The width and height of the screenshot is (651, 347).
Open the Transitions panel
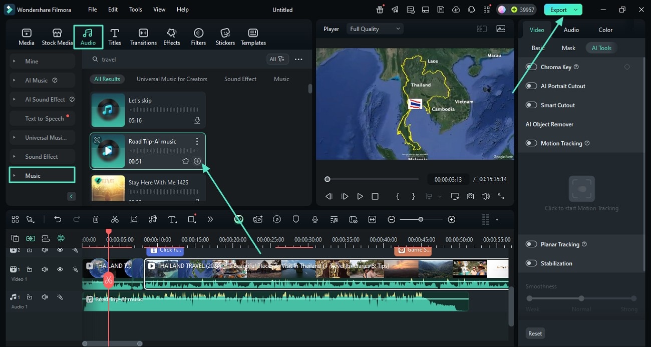click(x=143, y=37)
